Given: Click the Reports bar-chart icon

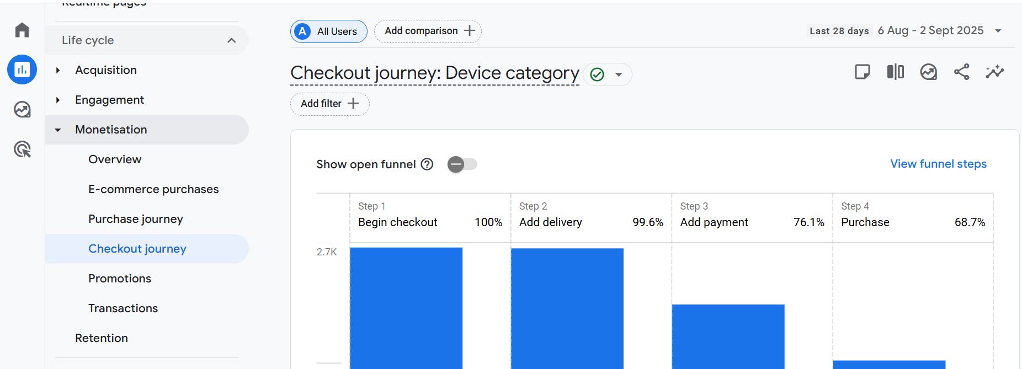Looking at the screenshot, I should point(22,69).
